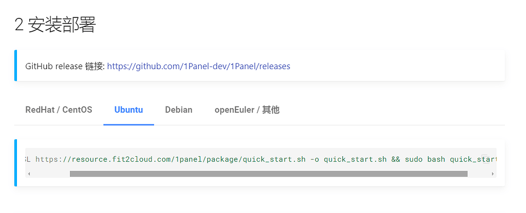This screenshot has width=526, height=213.
Task: Click 'sudo bash' in the install command
Action: pyautogui.click(x=425, y=159)
